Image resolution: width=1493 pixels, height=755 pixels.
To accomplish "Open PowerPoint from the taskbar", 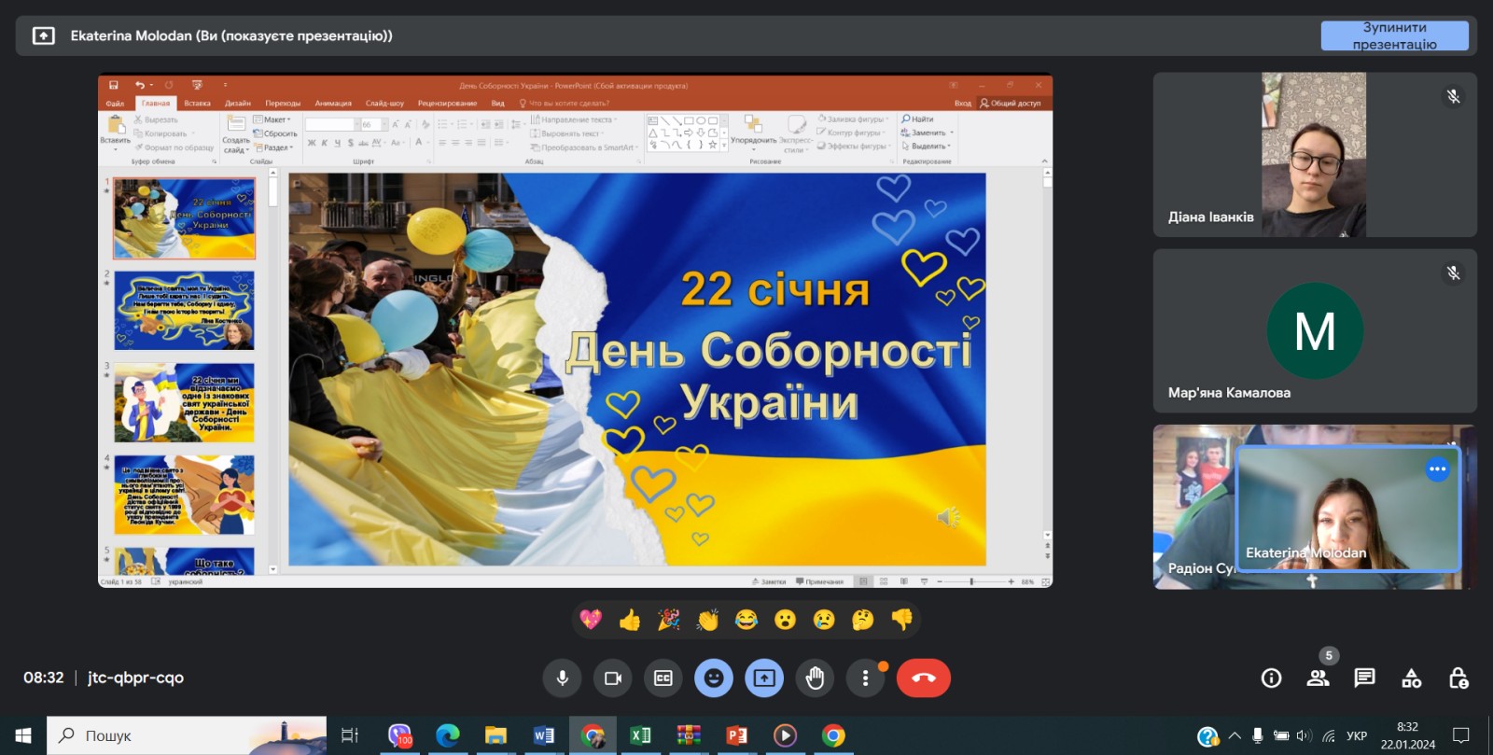I will (x=737, y=736).
